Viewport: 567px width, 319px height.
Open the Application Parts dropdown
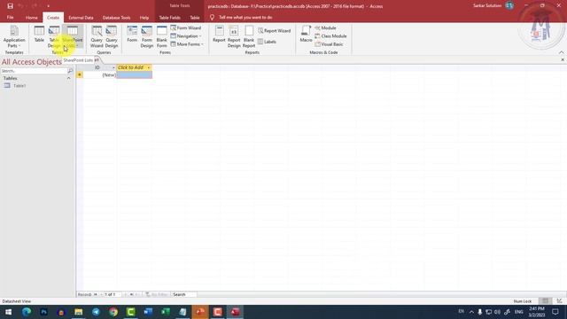(x=14, y=36)
